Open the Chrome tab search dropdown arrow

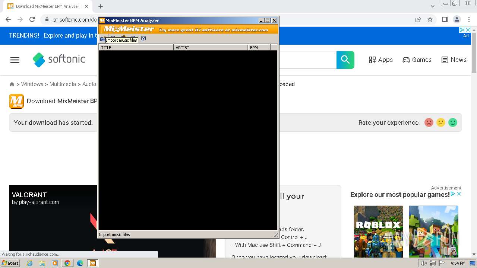coord(433,6)
